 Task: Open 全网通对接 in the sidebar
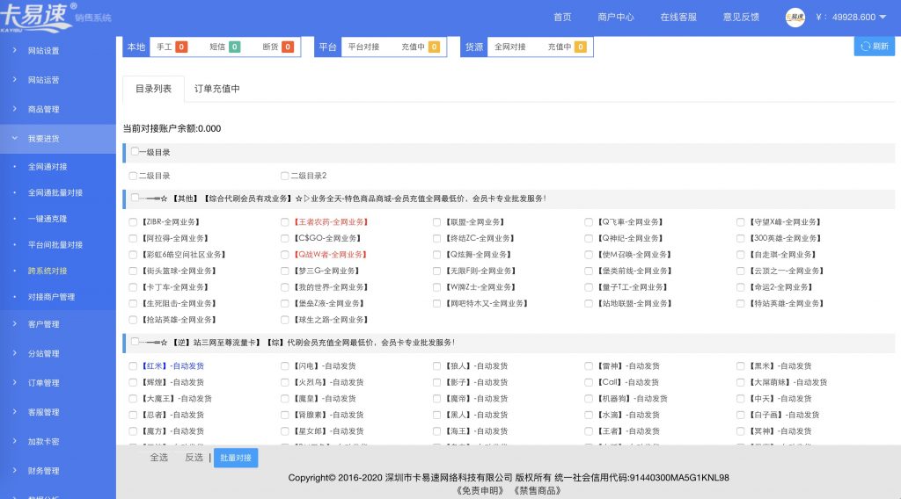pos(48,166)
